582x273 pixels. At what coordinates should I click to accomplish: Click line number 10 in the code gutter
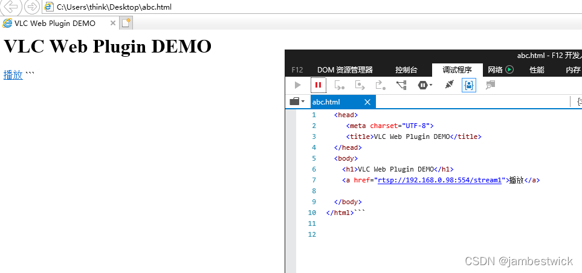pos(312,213)
